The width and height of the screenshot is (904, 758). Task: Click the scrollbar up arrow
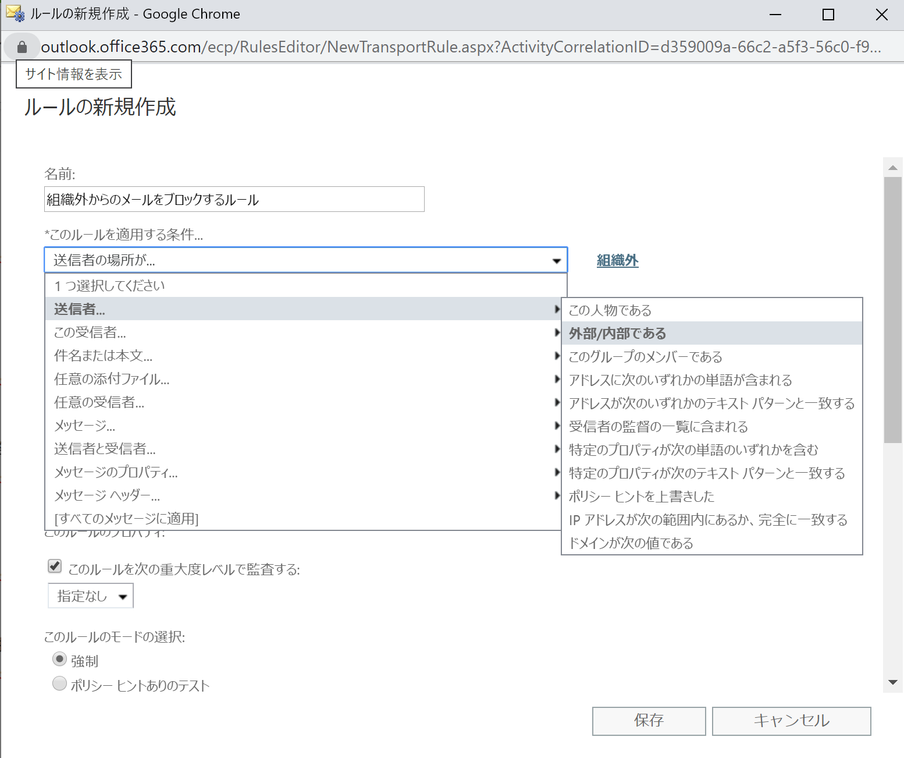click(x=893, y=168)
